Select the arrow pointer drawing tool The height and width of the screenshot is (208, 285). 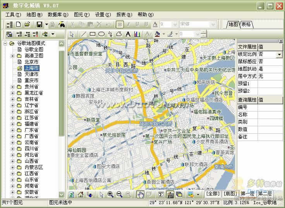(72, 34)
